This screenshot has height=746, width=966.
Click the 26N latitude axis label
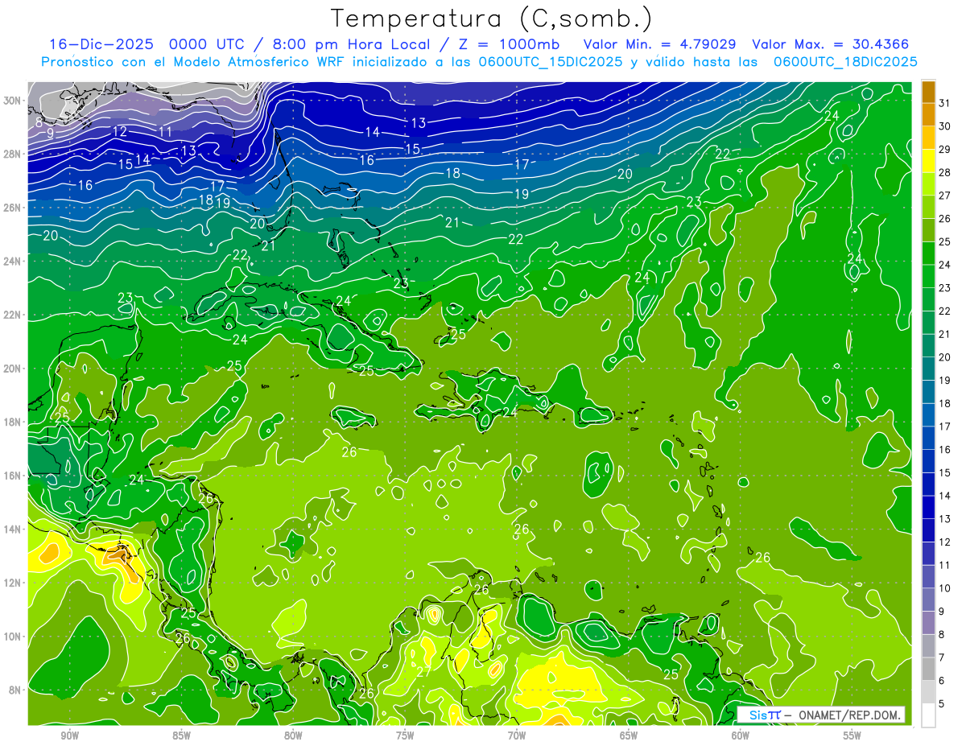click(x=13, y=208)
